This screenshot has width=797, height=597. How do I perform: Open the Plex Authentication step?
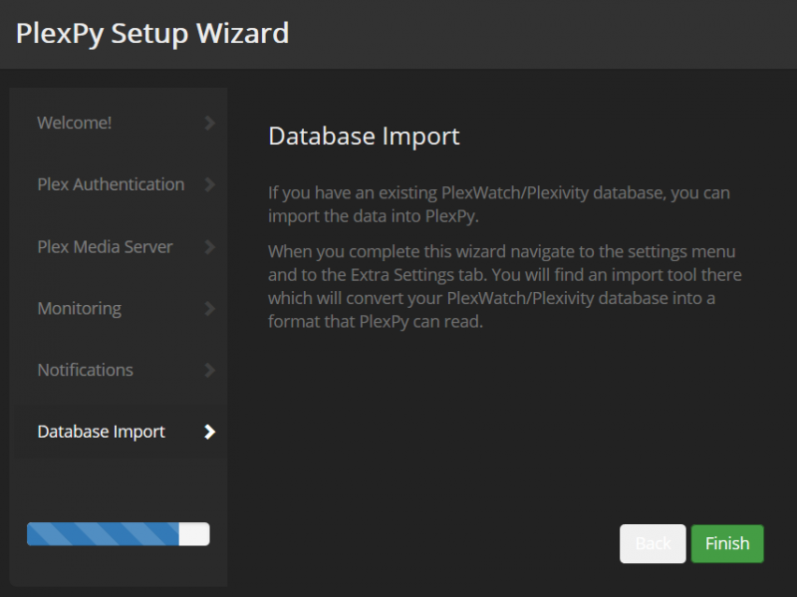(111, 184)
